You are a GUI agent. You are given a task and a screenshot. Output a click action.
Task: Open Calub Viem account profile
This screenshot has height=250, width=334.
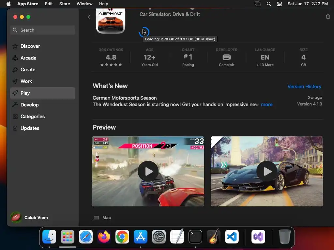[29, 217]
